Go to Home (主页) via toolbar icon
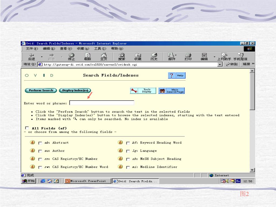This screenshot has height=207, width=276. point(104,57)
